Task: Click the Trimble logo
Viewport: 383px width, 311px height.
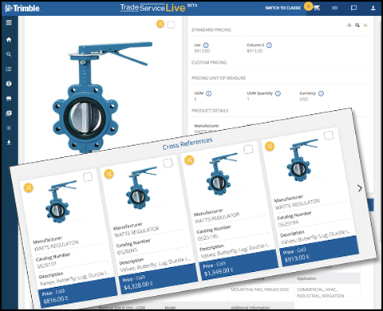Action: tap(22, 8)
